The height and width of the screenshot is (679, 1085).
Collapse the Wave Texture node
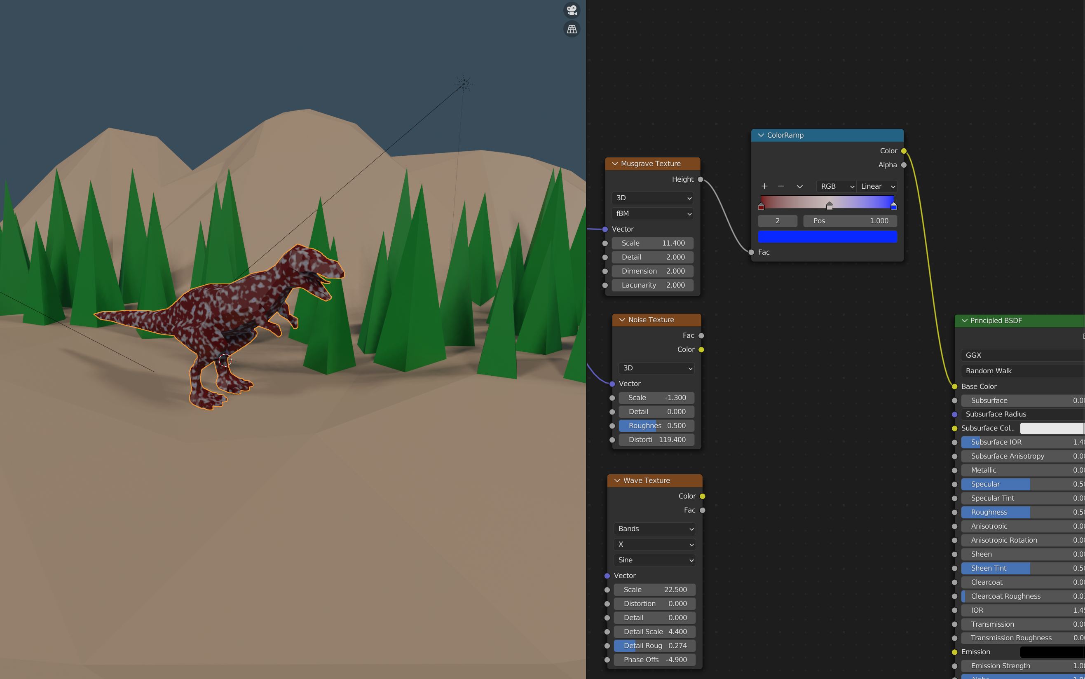click(617, 480)
